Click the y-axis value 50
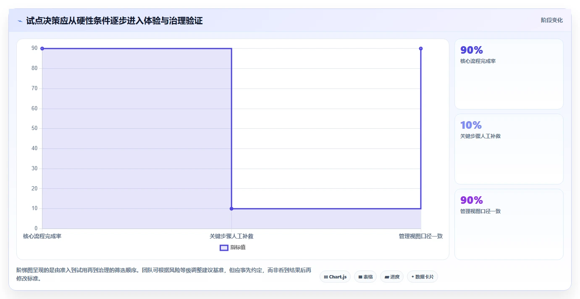Viewport: 580px width, 299px height. 34,128
